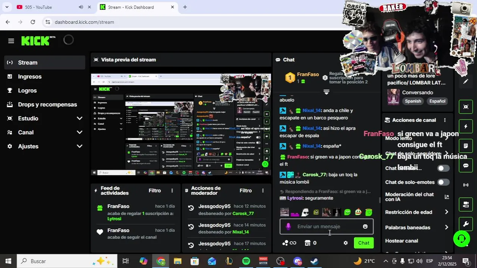The width and height of the screenshot is (477, 268).
Task: Click the chat scrollbar thumb
Action: pyautogui.click(x=380, y=200)
